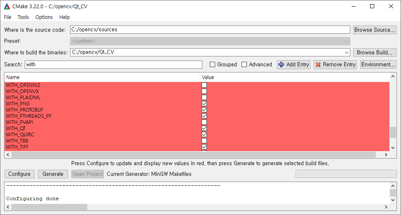Viewport: 401px width, 215px height.
Task: Uncheck the WITH_TIFF checkbox
Action: [204, 147]
